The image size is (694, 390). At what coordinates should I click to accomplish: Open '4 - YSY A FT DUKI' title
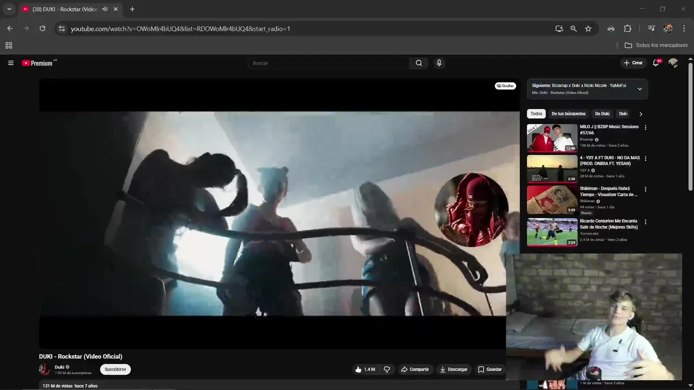609,161
